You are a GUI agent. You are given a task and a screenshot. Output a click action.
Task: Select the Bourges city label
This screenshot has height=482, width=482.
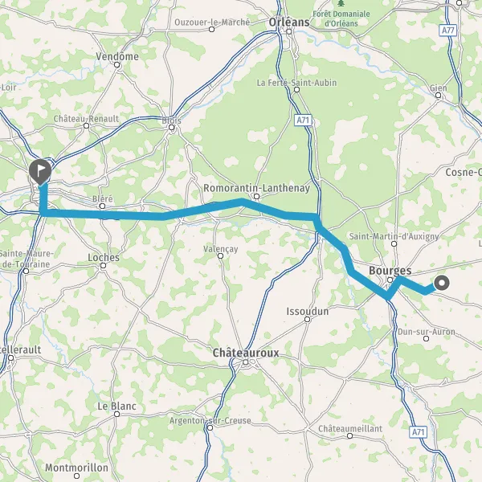point(390,271)
